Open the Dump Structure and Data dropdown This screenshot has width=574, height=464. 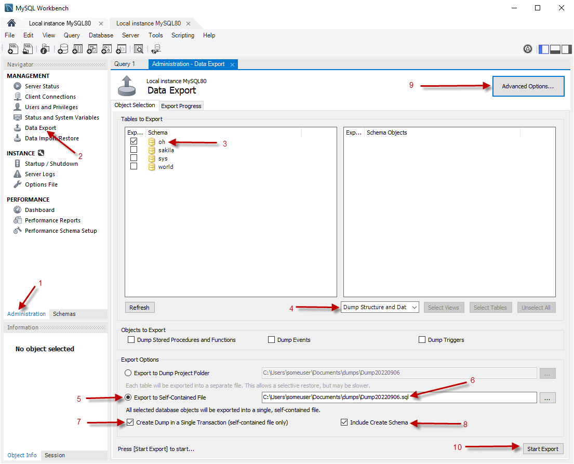pyautogui.click(x=380, y=307)
